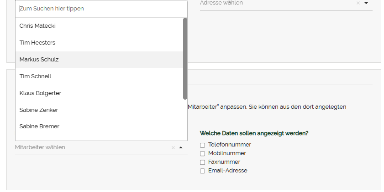The image size is (384, 192).
Task: Clear the Mitarbeiter wählen selection
Action: point(173,147)
